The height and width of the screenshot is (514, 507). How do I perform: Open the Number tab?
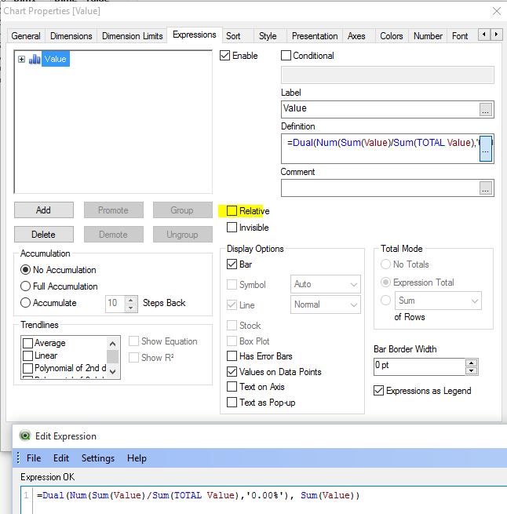coord(428,36)
